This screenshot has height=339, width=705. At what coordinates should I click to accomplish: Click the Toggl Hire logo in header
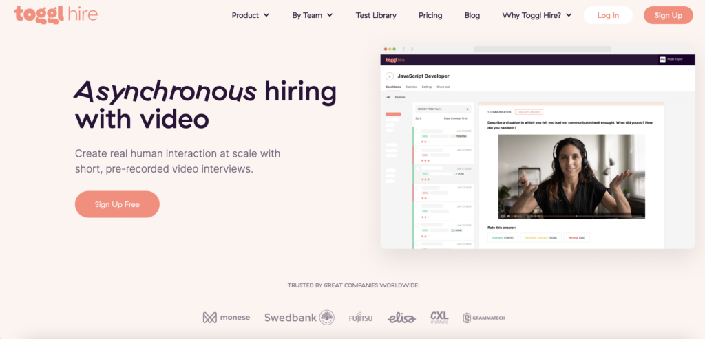[56, 14]
